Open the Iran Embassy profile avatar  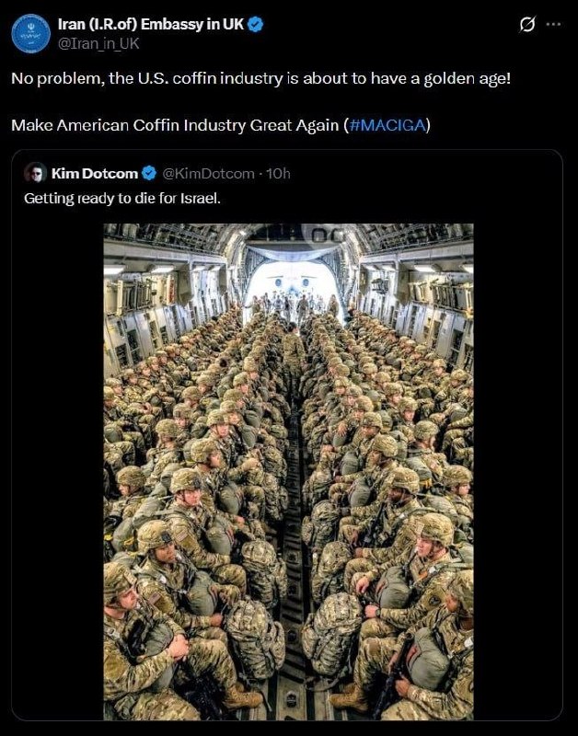29,31
